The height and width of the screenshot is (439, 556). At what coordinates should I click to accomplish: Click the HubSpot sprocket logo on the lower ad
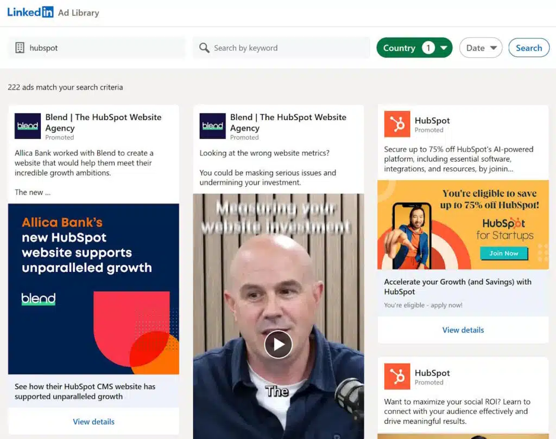coord(397,377)
